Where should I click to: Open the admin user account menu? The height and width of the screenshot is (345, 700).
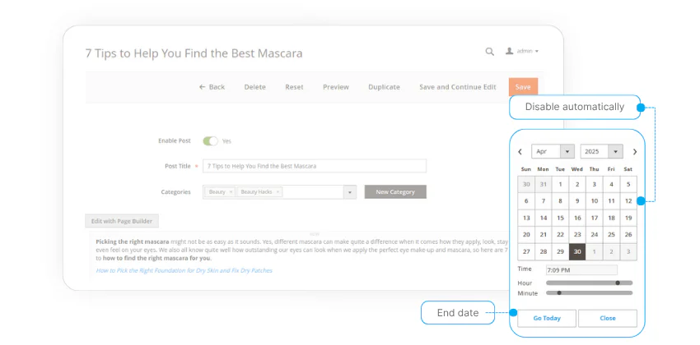pos(522,52)
